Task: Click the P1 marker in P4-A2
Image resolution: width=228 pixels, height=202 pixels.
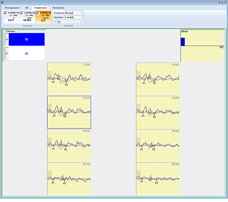Action: 141,149
